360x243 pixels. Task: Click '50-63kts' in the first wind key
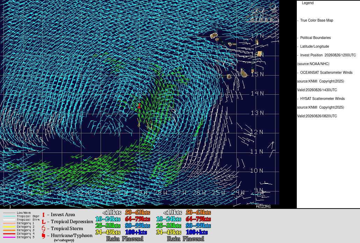[x=138, y=213]
